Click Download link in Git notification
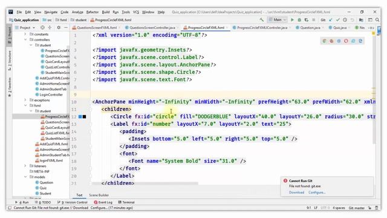This screenshot has height=218, width=387. [296, 193]
